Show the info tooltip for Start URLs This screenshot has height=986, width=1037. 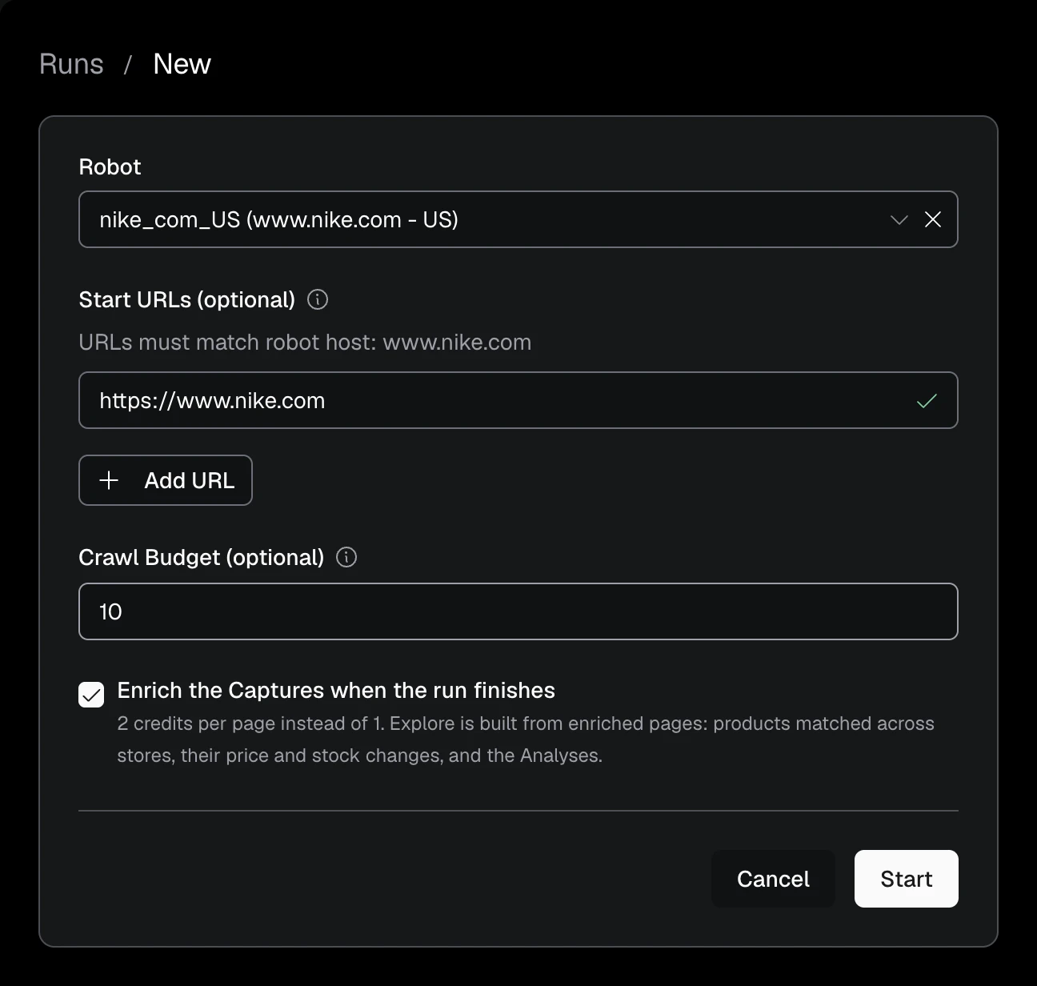pos(318,299)
